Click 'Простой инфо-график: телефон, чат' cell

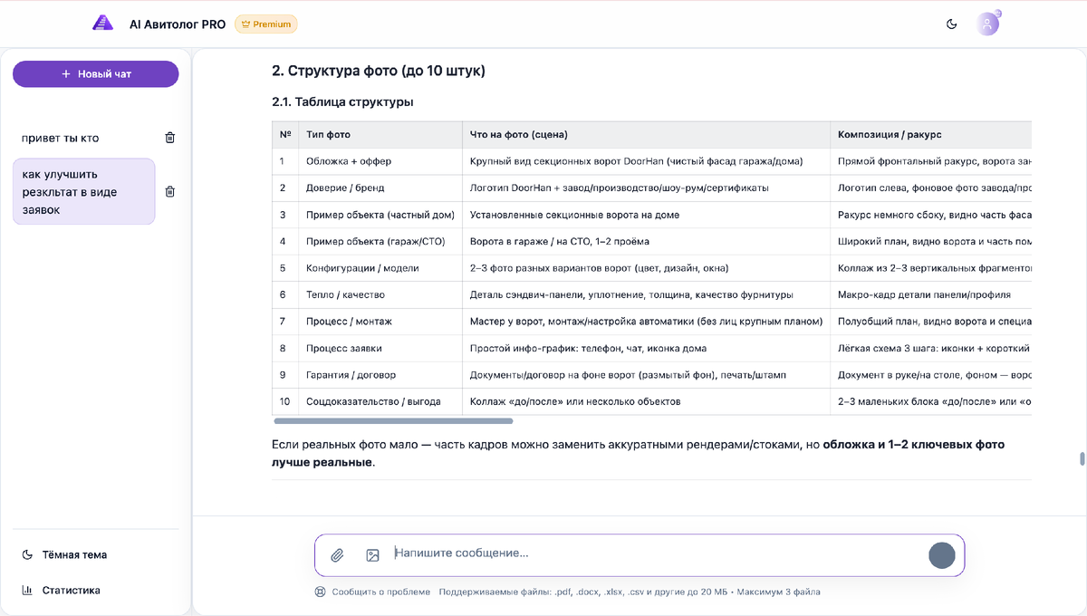[647, 348]
